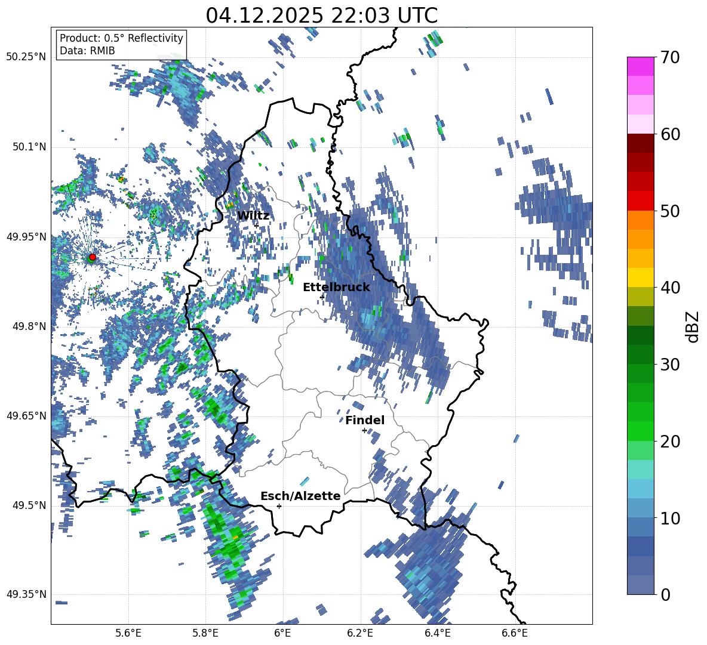The height and width of the screenshot is (645, 707).
Task: Click the colorbar 50 tick label
Action: [x=670, y=211]
